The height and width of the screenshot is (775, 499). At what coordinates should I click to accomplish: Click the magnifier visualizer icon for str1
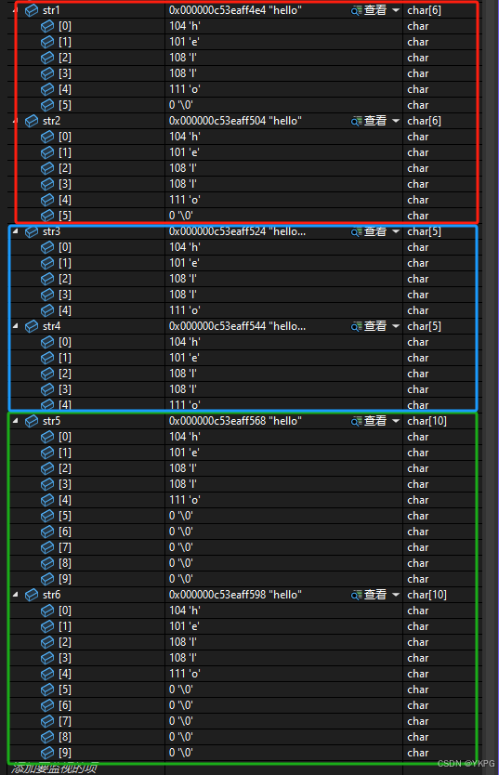click(x=356, y=10)
